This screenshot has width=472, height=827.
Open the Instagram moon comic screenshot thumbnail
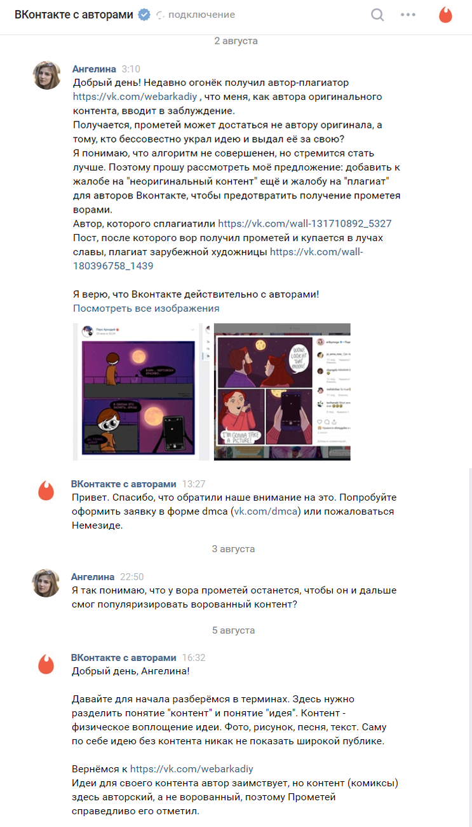pyautogui.click(x=282, y=392)
